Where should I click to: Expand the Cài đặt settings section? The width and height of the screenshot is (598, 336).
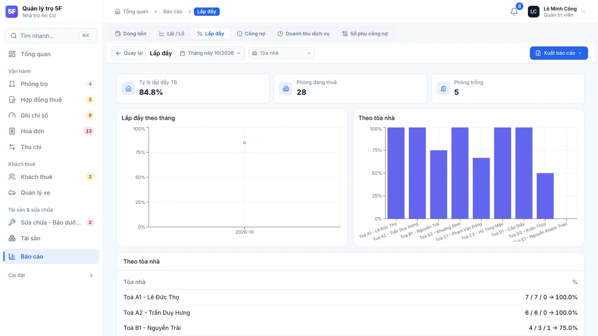point(51,275)
